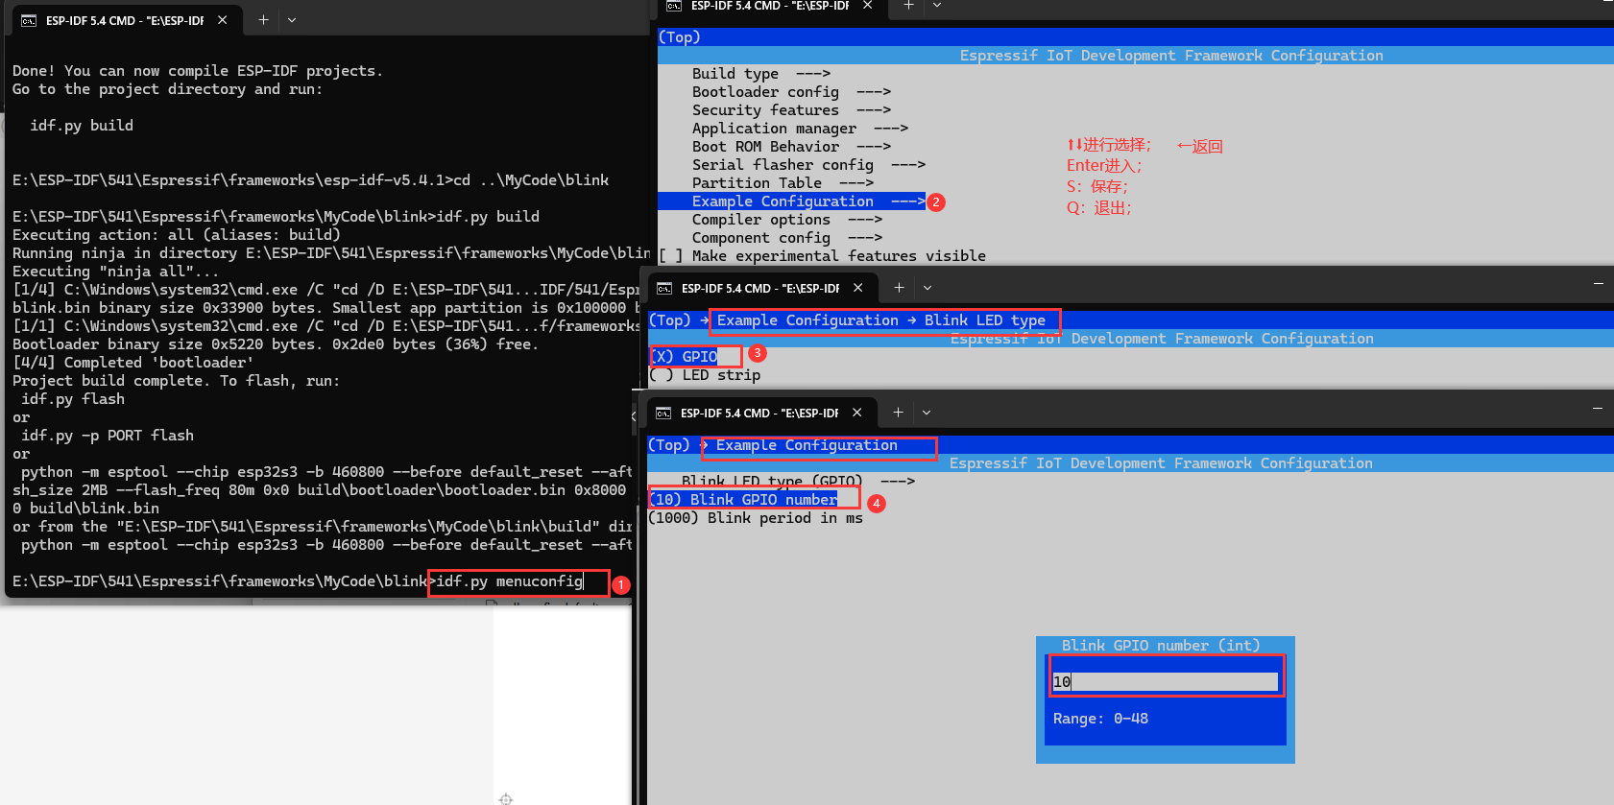Open the Blink LED type (GPIO) submenu entry
Screen dimensions: 1614x805
(798, 481)
